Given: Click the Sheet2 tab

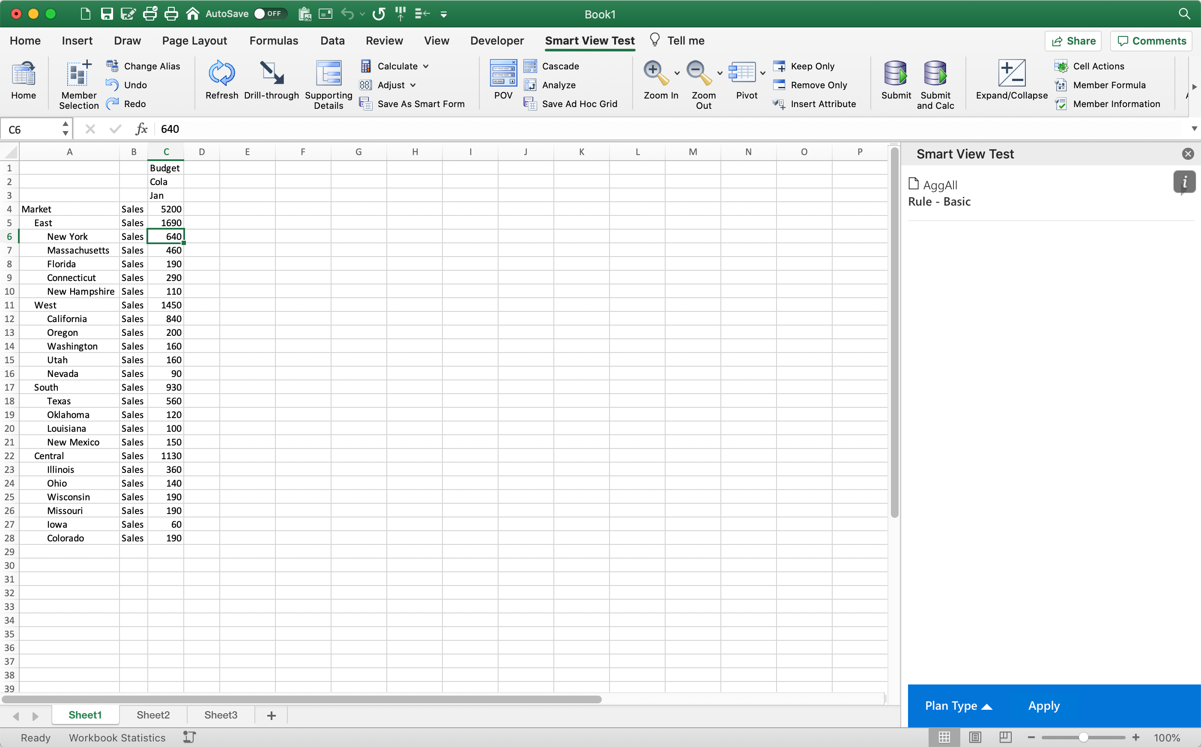Looking at the screenshot, I should tap(153, 714).
